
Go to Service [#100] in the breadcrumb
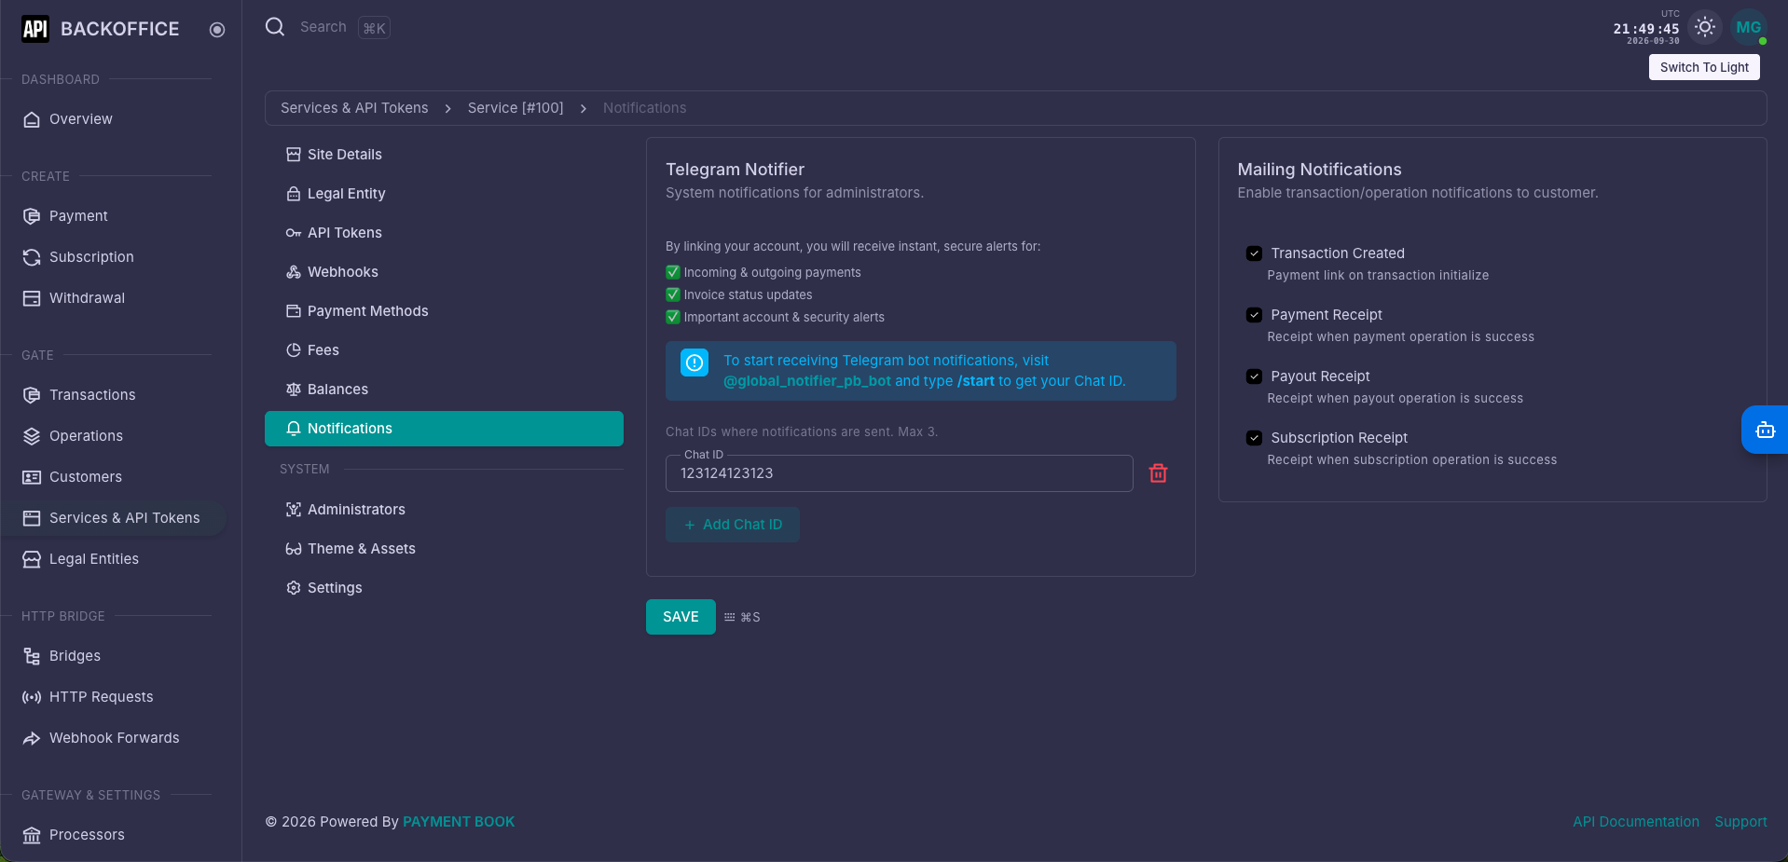pos(516,108)
